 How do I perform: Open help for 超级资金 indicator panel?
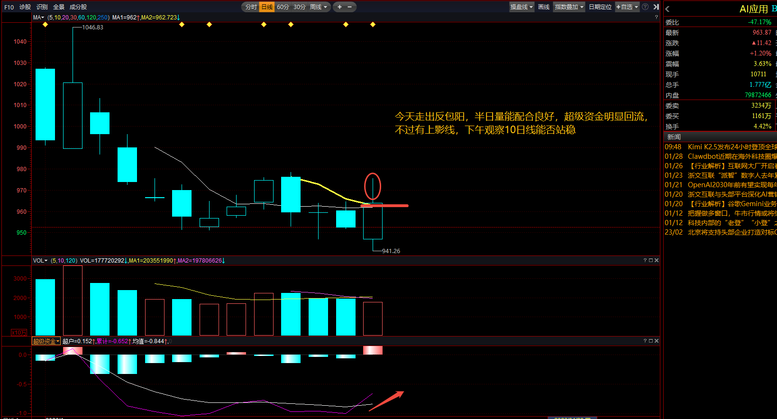[645, 341]
